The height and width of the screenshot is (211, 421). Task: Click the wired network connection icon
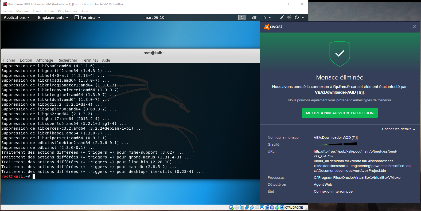coord(282,18)
